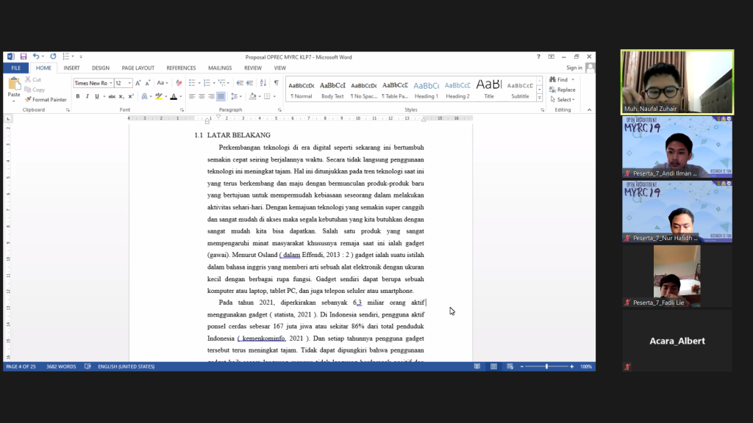This screenshot has height=423, width=753.
Task: Click text highlight color yellow swatch
Action: pos(159,96)
